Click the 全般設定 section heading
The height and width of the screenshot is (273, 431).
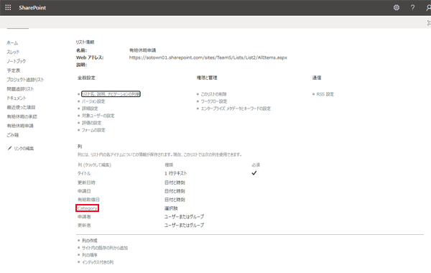[x=86, y=78]
